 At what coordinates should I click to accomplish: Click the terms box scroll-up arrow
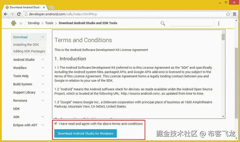coord(223,32)
